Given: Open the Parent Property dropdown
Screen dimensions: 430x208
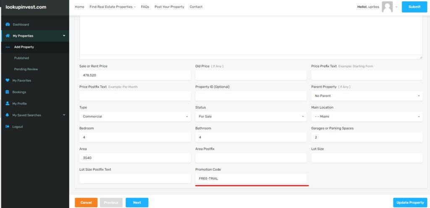Looking at the screenshot, I should click(367, 96).
